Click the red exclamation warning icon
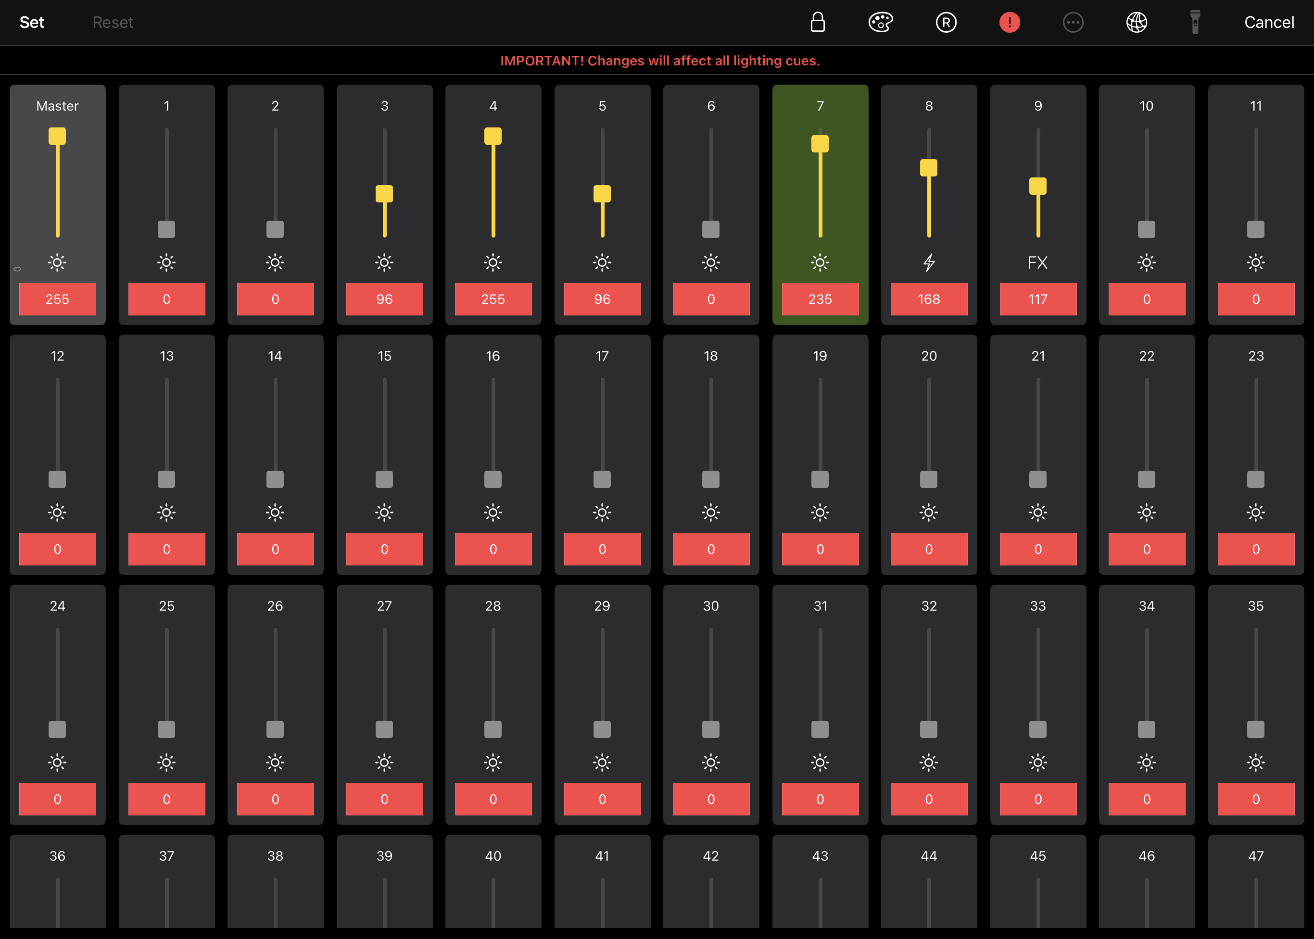Image resolution: width=1314 pixels, height=939 pixels. point(1009,23)
